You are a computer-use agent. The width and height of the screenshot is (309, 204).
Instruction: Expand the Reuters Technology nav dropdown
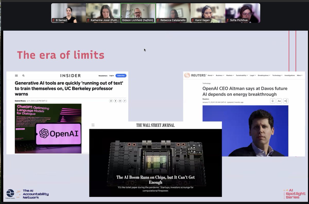click(x=277, y=75)
